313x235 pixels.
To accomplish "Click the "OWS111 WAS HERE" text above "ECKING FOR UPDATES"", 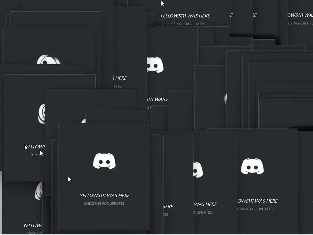I will click(x=257, y=201).
